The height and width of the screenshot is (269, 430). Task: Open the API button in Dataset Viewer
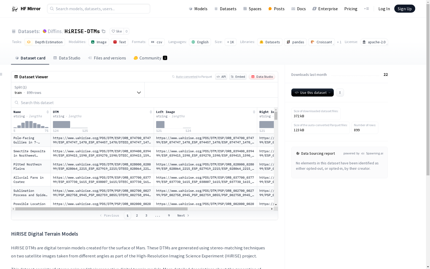point(221,77)
